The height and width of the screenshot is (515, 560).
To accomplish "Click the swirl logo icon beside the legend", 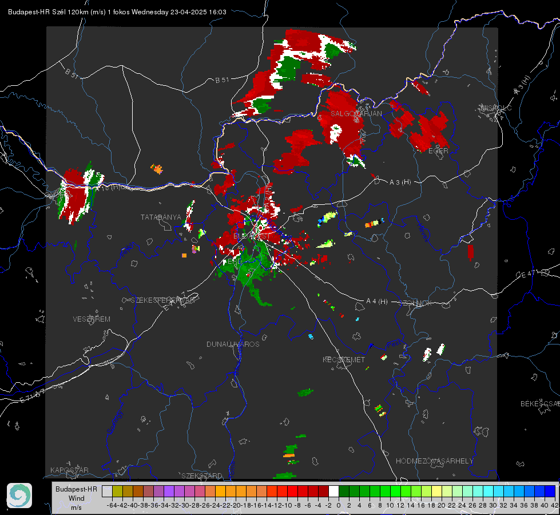I will coord(19,496).
